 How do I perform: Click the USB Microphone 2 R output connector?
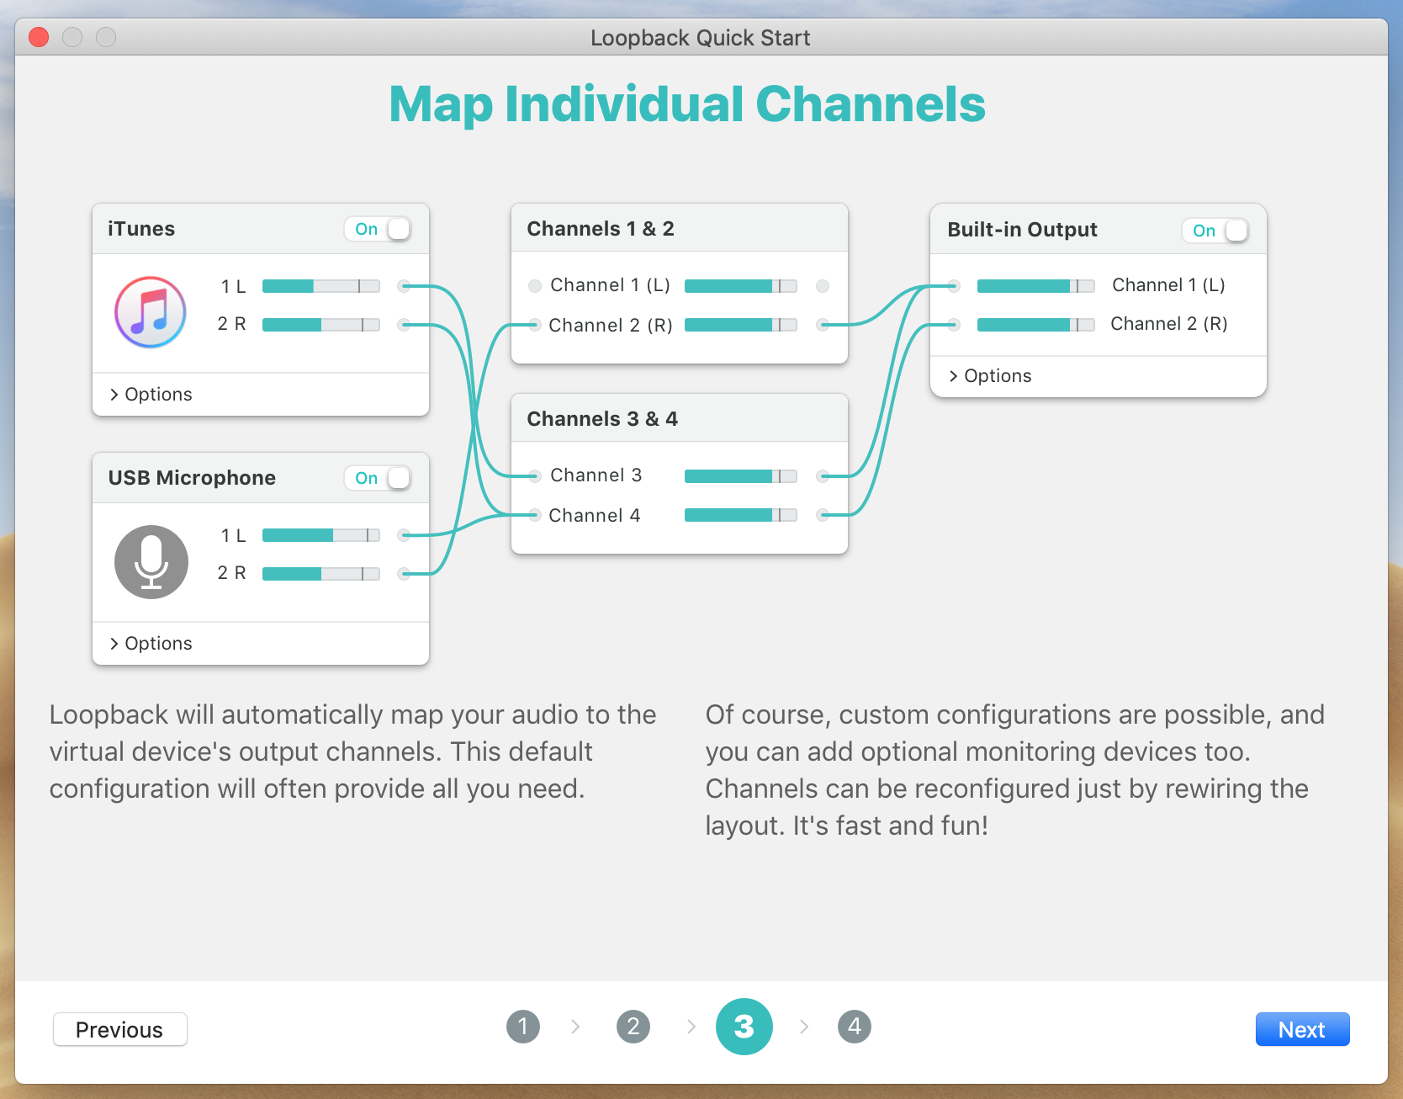tap(404, 574)
